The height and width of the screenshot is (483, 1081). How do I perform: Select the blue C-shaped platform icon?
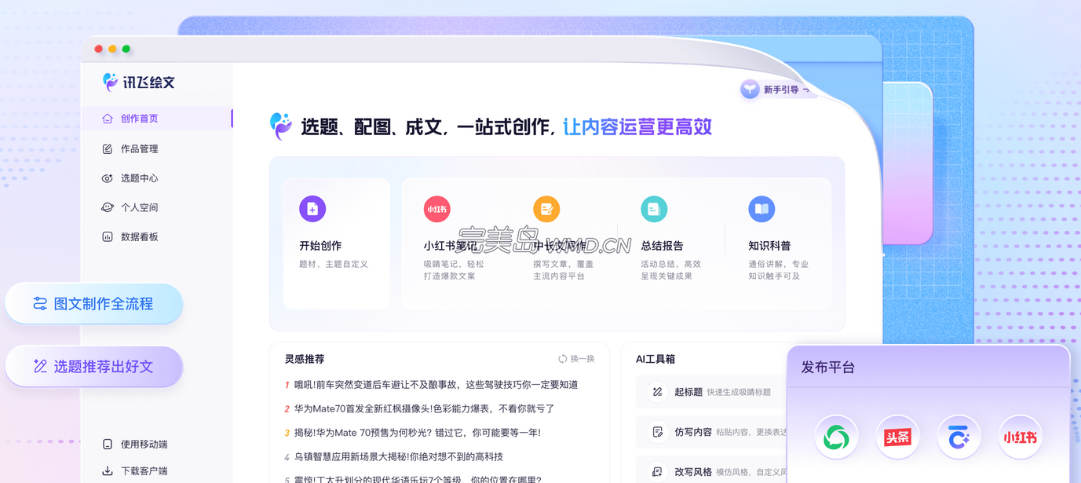pos(959,437)
